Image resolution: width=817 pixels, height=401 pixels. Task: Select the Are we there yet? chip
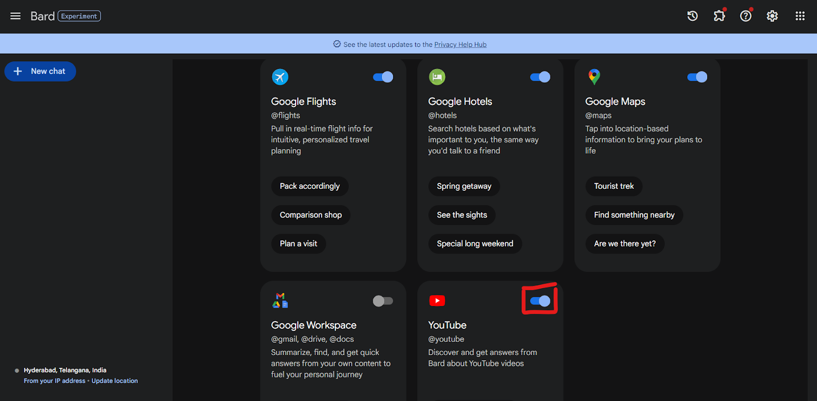coord(624,244)
